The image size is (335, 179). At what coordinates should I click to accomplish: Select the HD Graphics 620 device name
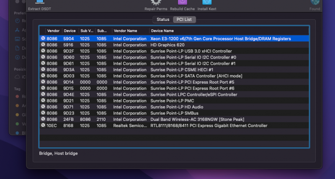[x=167, y=45]
